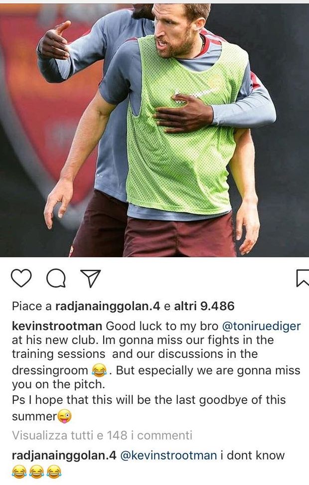Tap the comment text "i dont know"
Screen dimensions: 309x485
[x=252, y=455]
